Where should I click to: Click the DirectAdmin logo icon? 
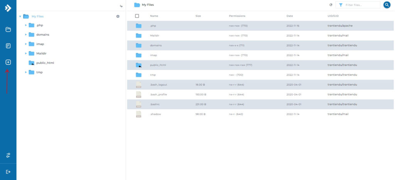click(8, 8)
